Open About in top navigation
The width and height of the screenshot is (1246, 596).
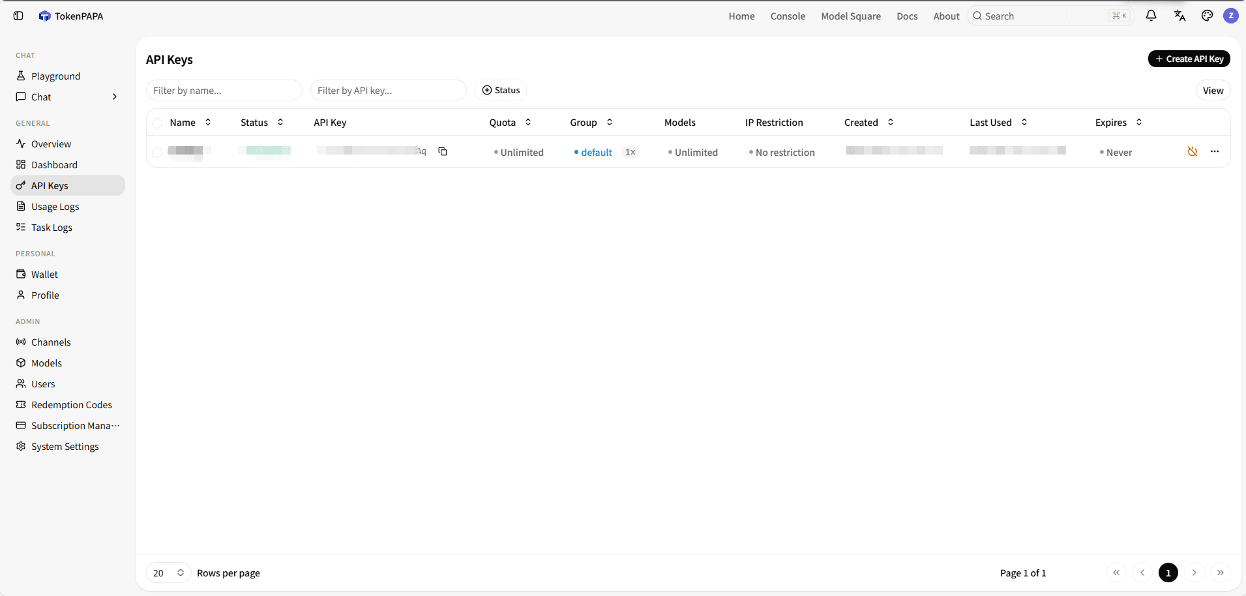click(946, 16)
